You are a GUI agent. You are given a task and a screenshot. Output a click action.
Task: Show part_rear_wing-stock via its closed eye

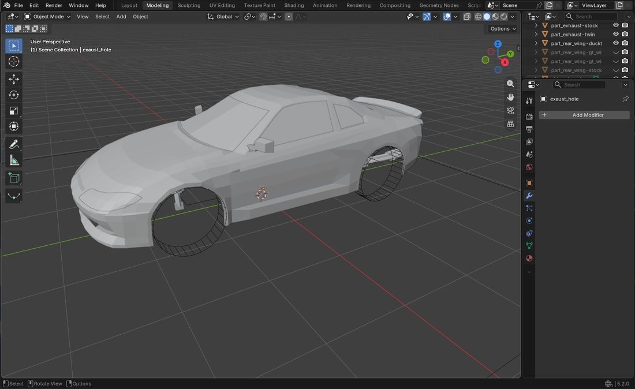[615, 70]
